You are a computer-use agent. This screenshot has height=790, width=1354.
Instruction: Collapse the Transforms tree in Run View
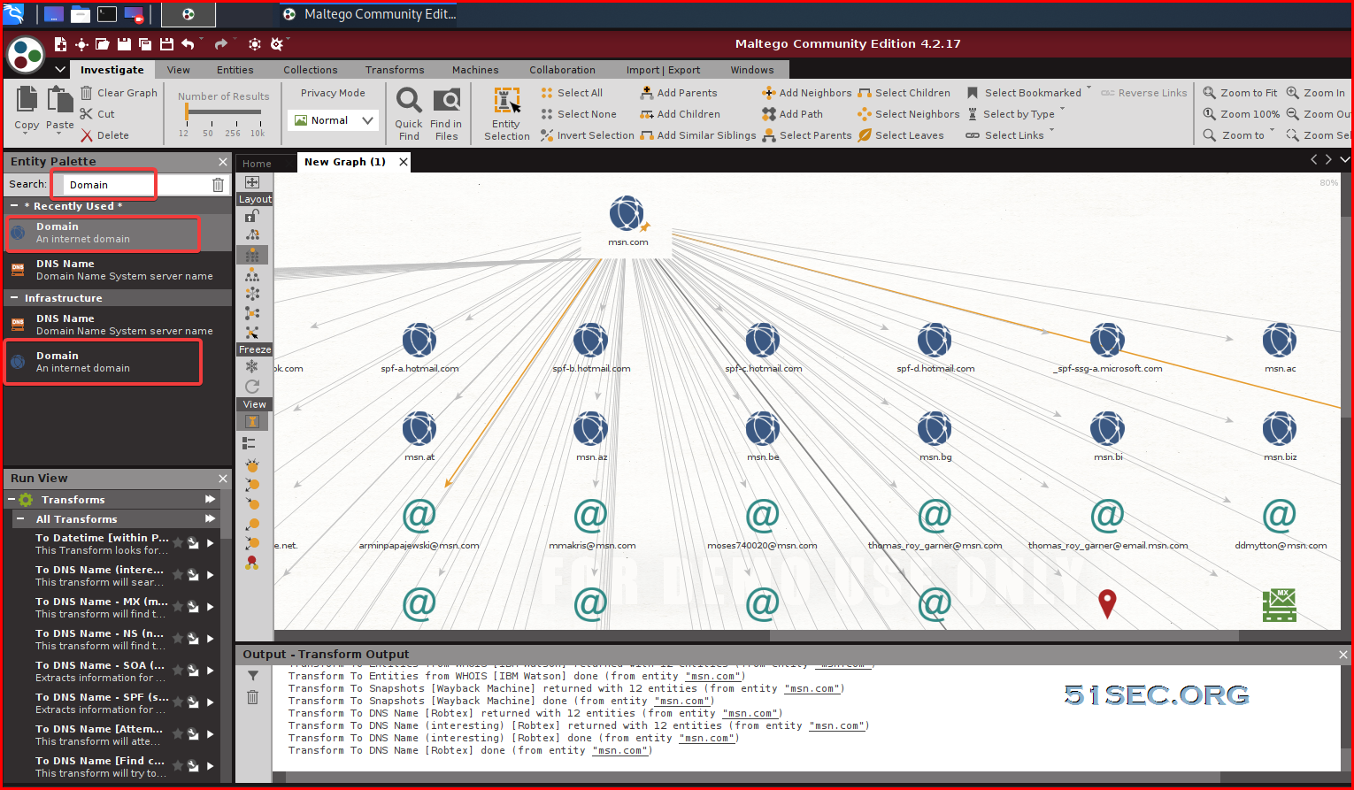pos(11,500)
